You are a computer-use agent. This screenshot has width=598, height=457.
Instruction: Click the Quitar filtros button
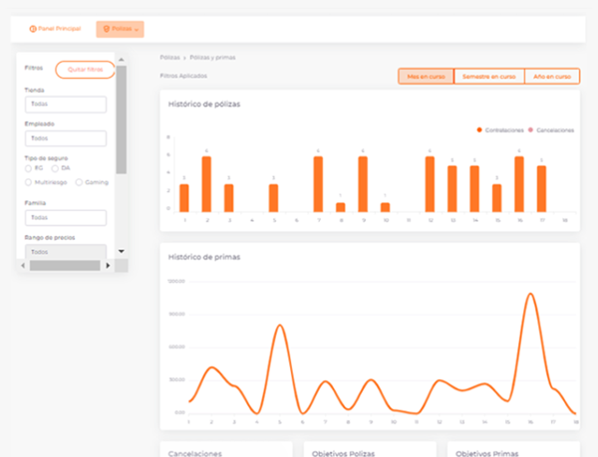(x=85, y=70)
